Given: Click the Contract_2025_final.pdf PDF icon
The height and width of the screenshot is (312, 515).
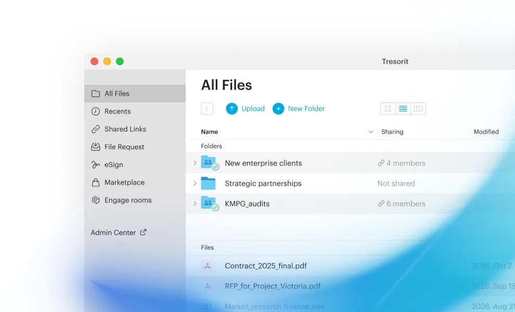Looking at the screenshot, I should [x=208, y=266].
